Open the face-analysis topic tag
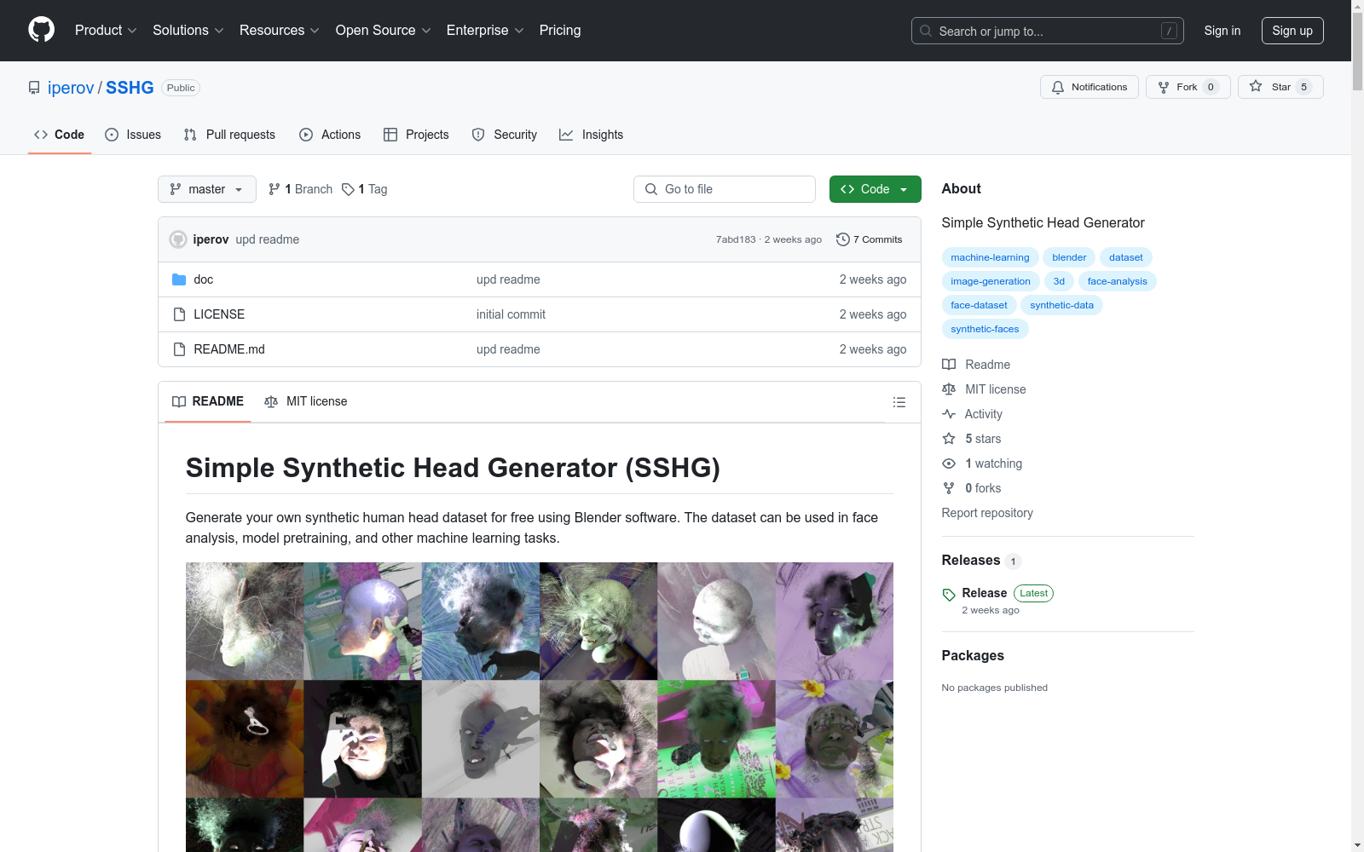This screenshot has height=852, width=1364. [x=1117, y=281]
